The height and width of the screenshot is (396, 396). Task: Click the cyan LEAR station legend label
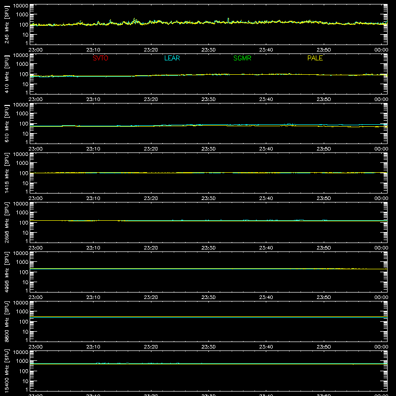pos(172,58)
